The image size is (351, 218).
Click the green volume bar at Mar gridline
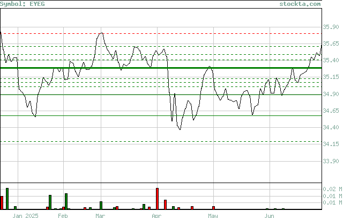[x=101, y=206]
